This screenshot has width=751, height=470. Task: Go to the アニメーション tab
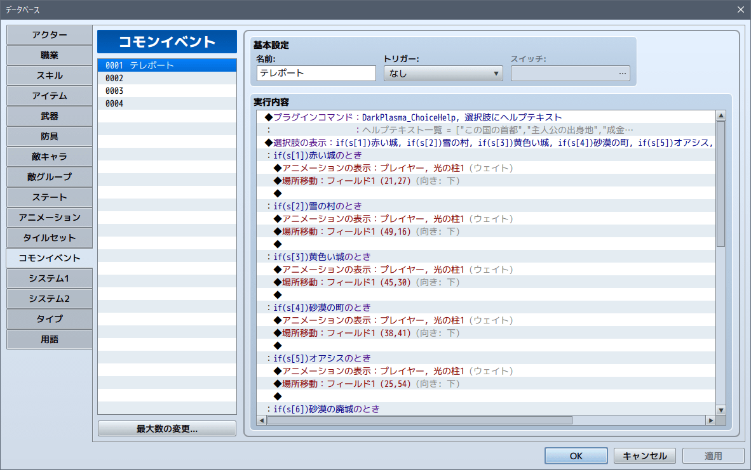coord(50,218)
